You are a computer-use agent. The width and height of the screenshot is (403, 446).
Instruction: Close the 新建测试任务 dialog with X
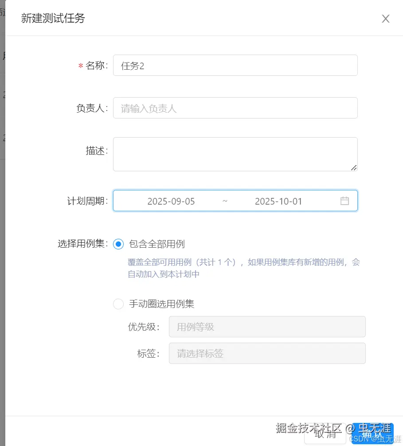tap(385, 19)
